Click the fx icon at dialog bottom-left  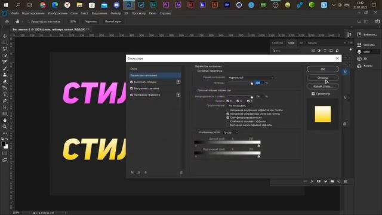133,173
